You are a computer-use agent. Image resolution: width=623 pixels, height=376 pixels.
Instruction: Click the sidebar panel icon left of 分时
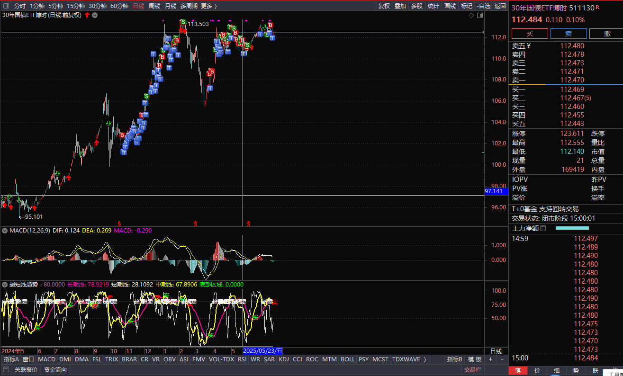pos(6,6)
